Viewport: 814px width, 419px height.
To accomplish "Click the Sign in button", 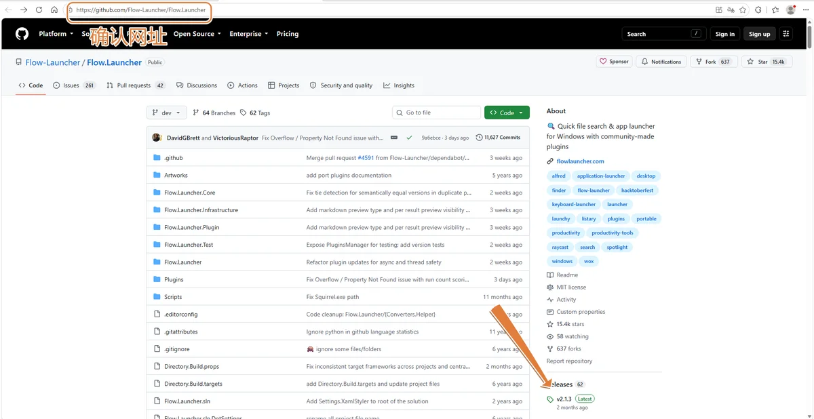I will [x=725, y=34].
